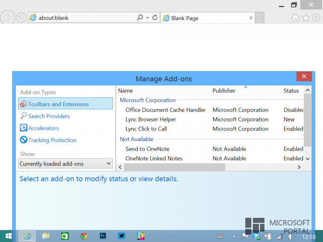Screen dimensions: 323x242
Task: Open the Slack taskbar icon
Action: 141,236
